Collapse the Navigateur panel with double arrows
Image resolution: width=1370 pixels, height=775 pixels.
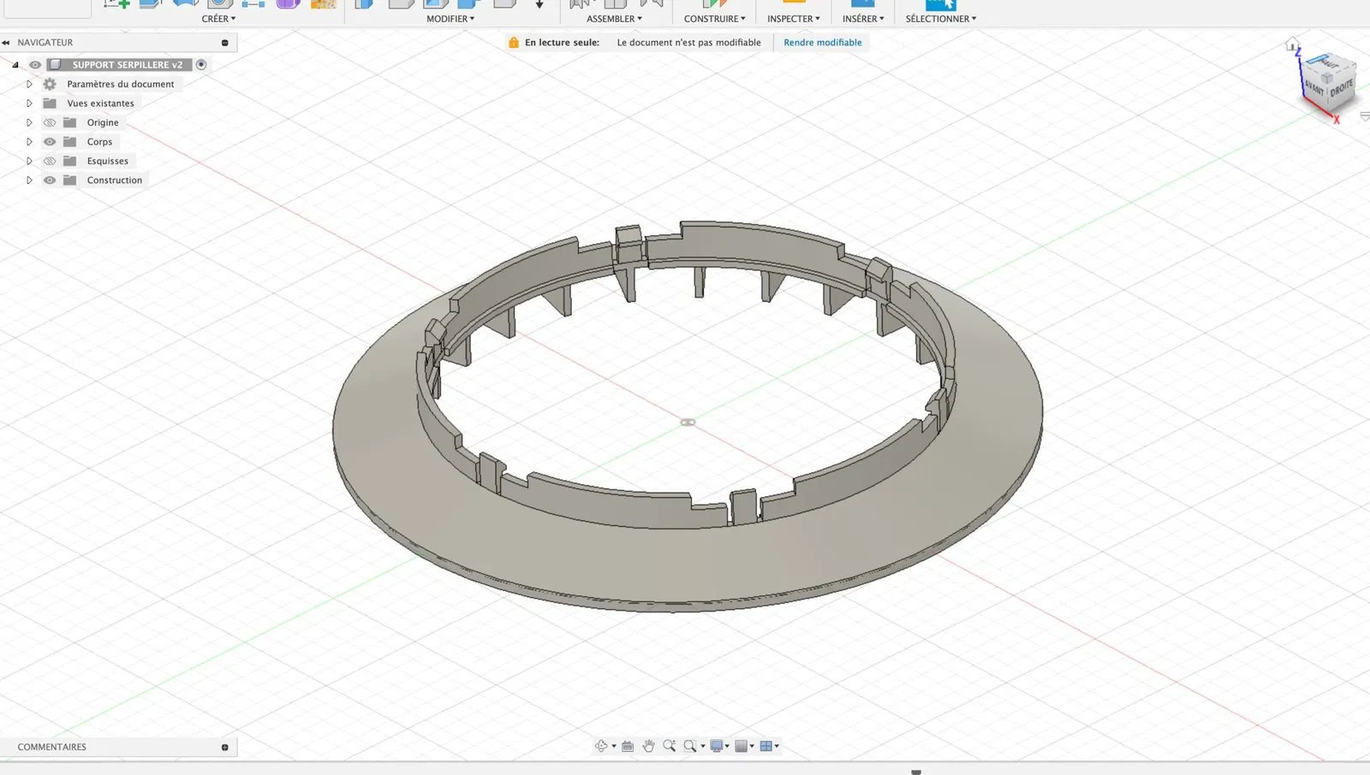[6, 43]
